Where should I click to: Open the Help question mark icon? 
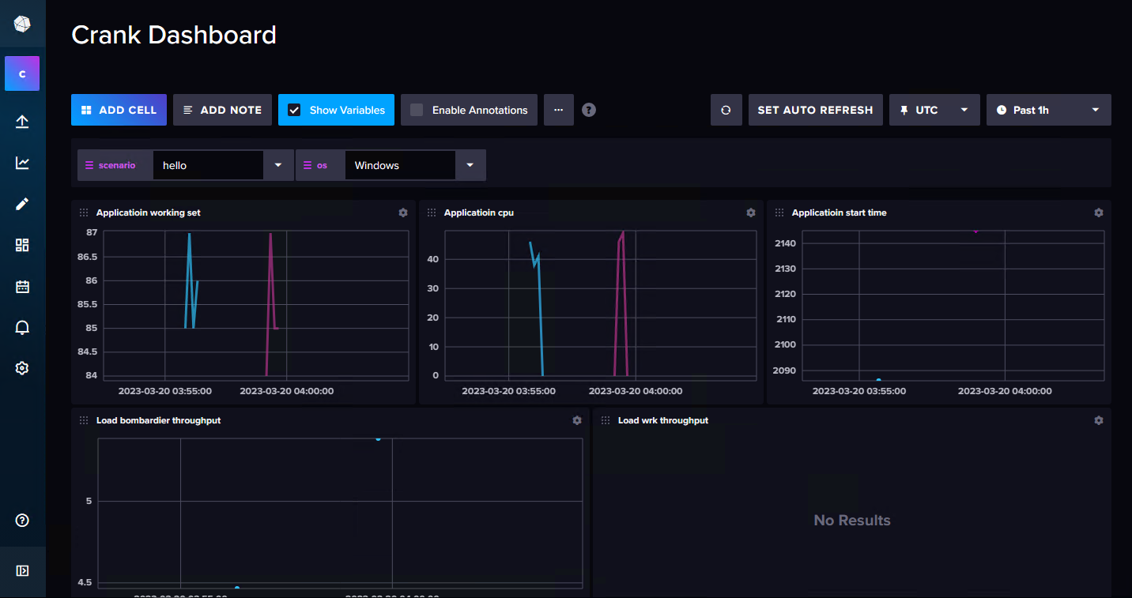click(21, 520)
